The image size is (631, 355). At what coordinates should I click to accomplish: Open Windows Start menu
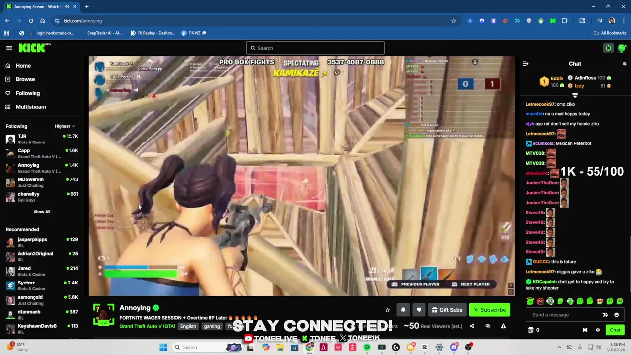coord(163,347)
